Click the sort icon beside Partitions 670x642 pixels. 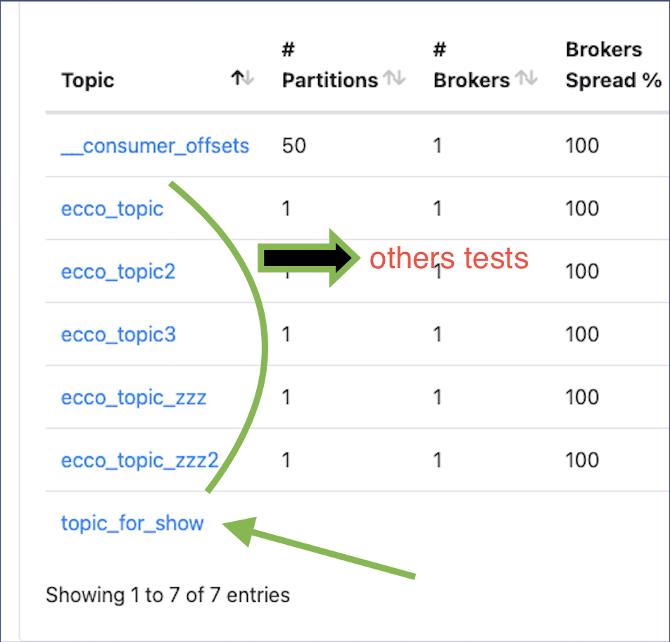click(396, 80)
